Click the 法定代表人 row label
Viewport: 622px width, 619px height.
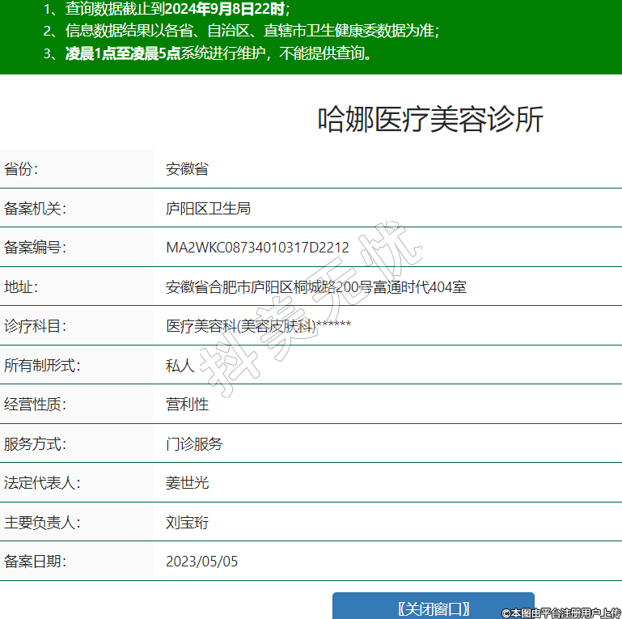point(42,483)
